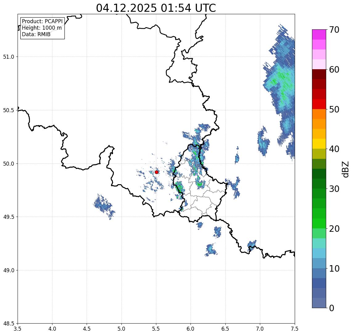
Task: Click the colorbar tick label 10
Action: pos(334,269)
